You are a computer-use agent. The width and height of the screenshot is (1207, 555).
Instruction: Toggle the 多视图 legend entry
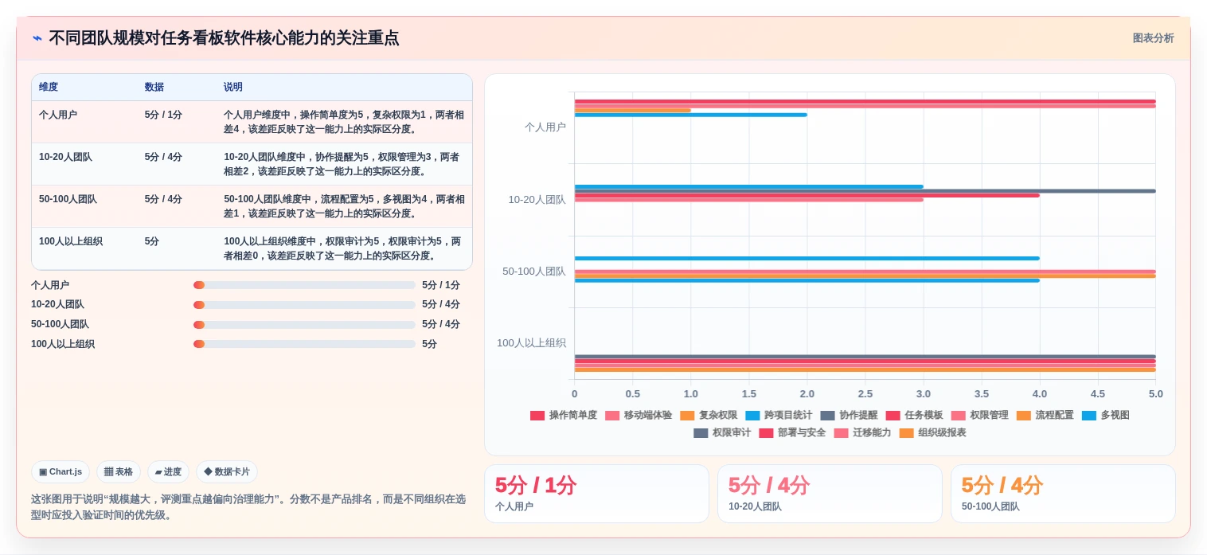[x=1105, y=415]
